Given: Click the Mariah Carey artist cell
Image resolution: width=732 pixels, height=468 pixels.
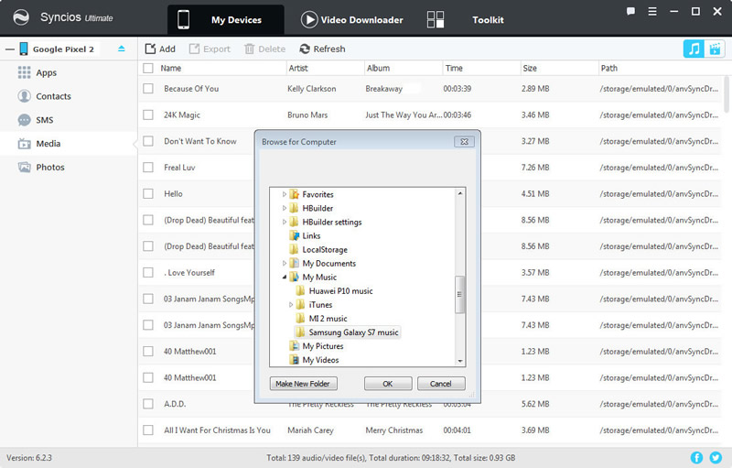Looking at the screenshot, I should (310, 430).
